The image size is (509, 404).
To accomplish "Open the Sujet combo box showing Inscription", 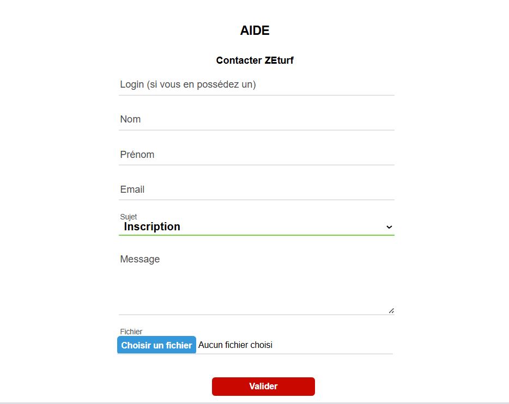I will pos(257,227).
